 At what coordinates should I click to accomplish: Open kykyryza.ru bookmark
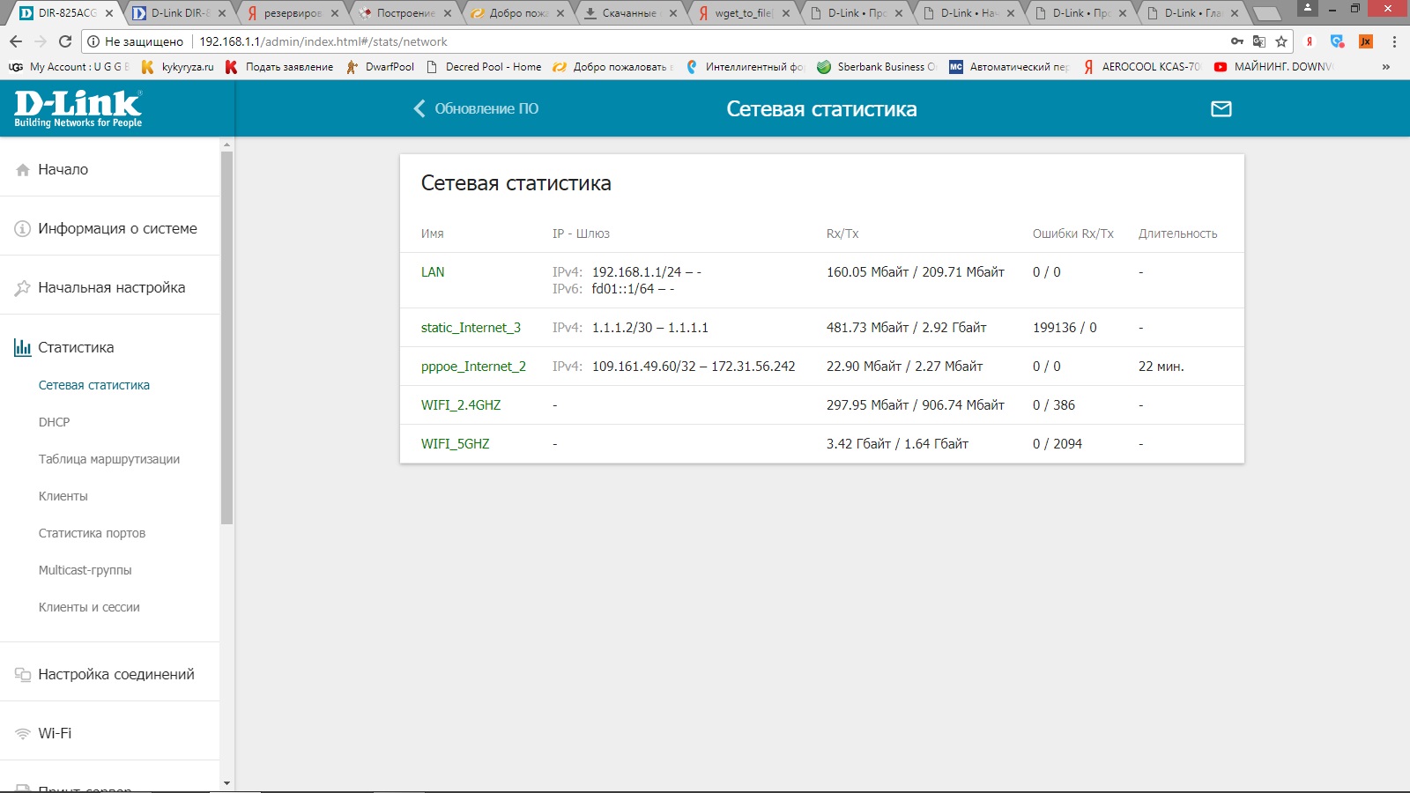177,67
